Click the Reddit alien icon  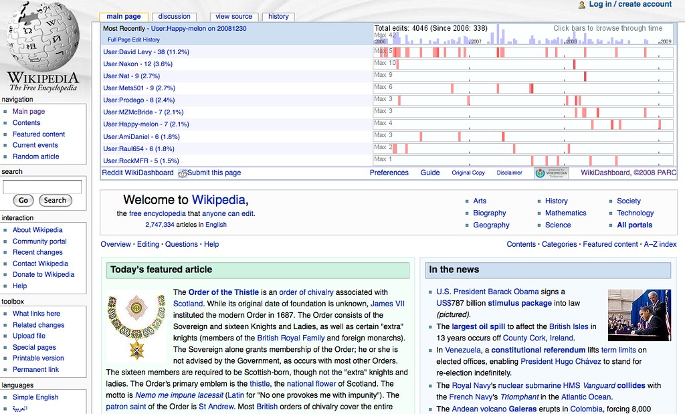182,173
